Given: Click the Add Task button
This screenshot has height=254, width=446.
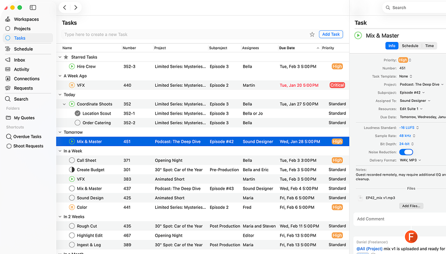Looking at the screenshot, I should (331, 34).
